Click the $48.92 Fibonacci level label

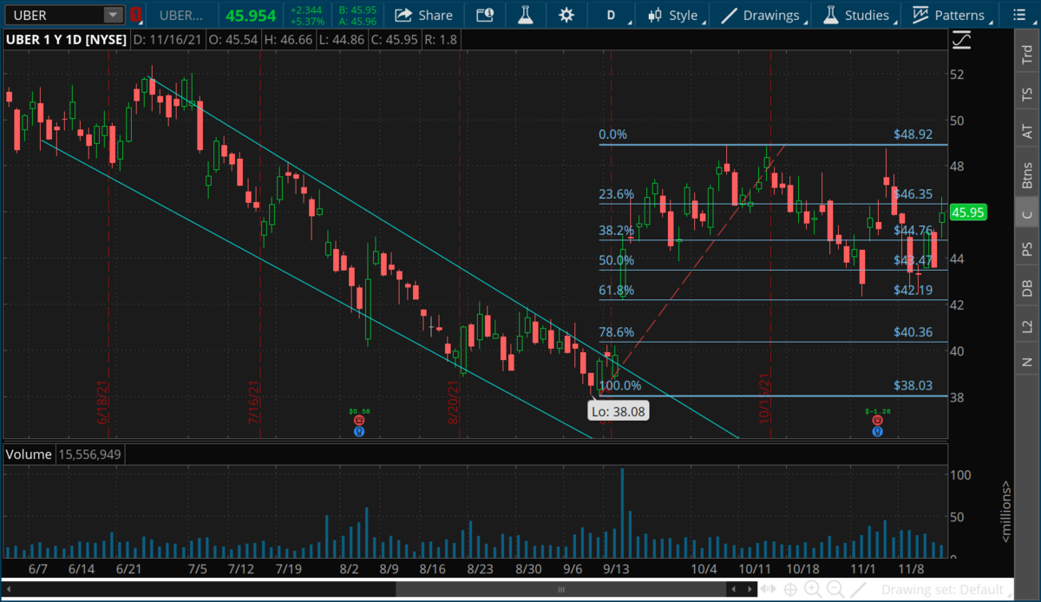913,135
